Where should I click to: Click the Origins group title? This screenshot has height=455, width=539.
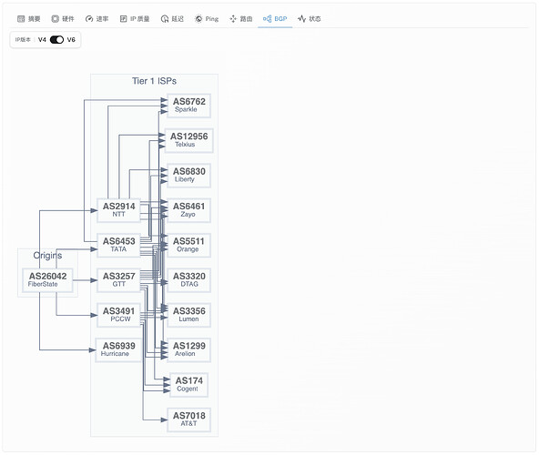click(47, 256)
